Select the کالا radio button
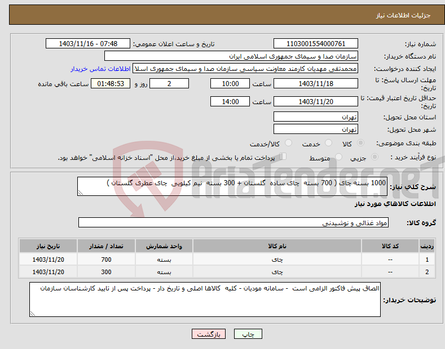 click(x=360, y=143)
